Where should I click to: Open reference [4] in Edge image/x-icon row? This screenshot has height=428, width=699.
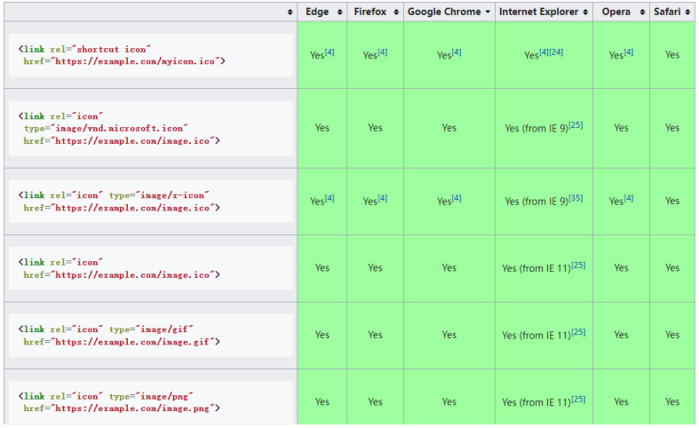coord(330,198)
